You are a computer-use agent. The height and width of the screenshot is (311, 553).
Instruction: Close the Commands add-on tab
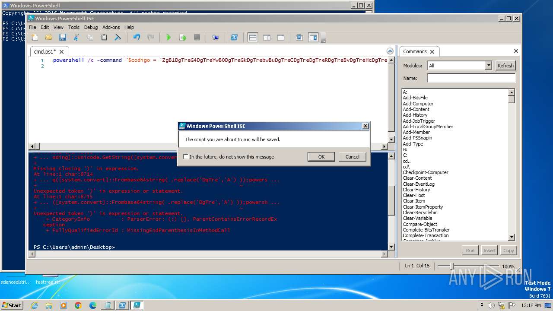pyautogui.click(x=432, y=52)
